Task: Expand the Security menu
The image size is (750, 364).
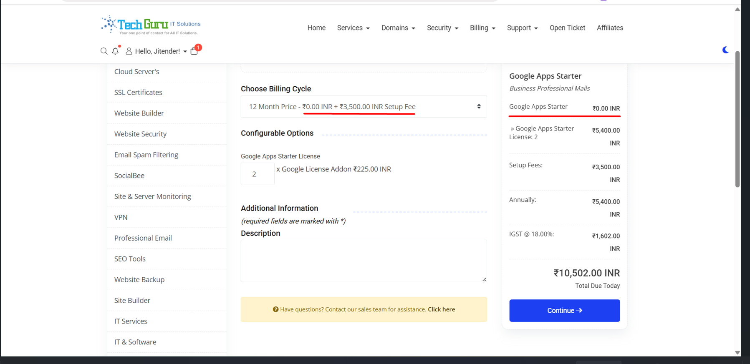Action: 442,28
